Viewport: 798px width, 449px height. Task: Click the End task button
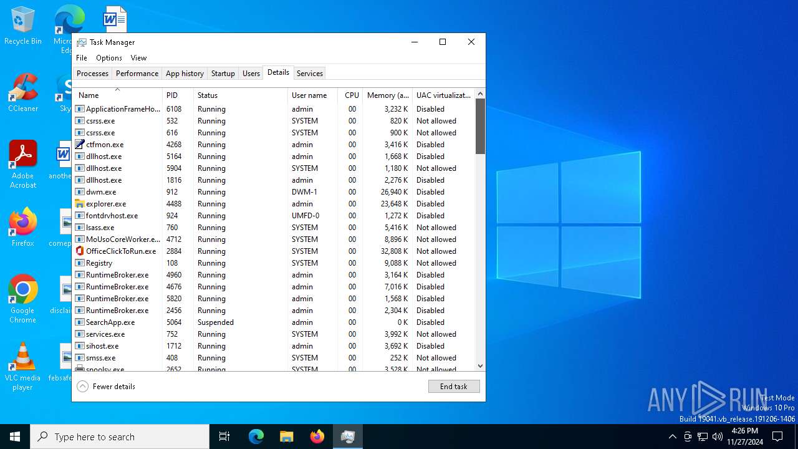coord(453,387)
